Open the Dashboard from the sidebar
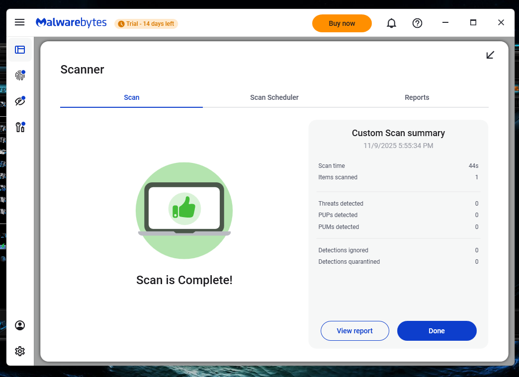The height and width of the screenshot is (377, 519). 20,50
